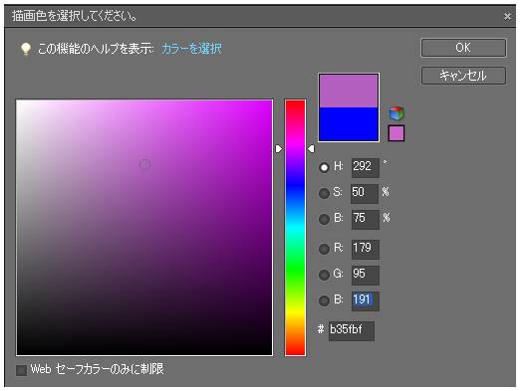Click the right hue slider arrow marker

[311, 149]
